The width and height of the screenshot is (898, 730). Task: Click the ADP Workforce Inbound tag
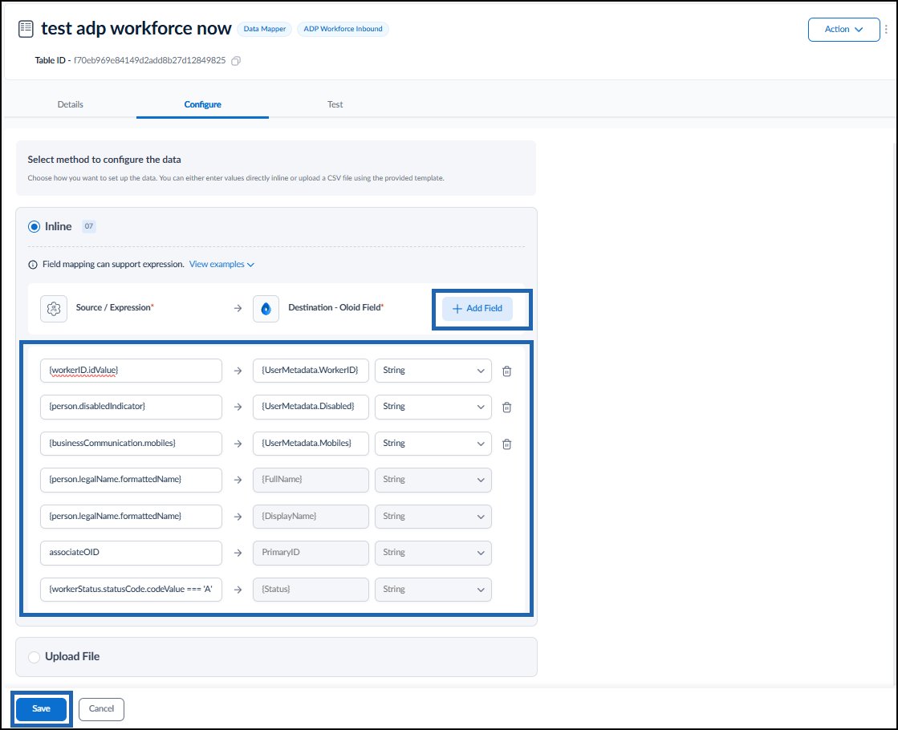pyautogui.click(x=343, y=29)
